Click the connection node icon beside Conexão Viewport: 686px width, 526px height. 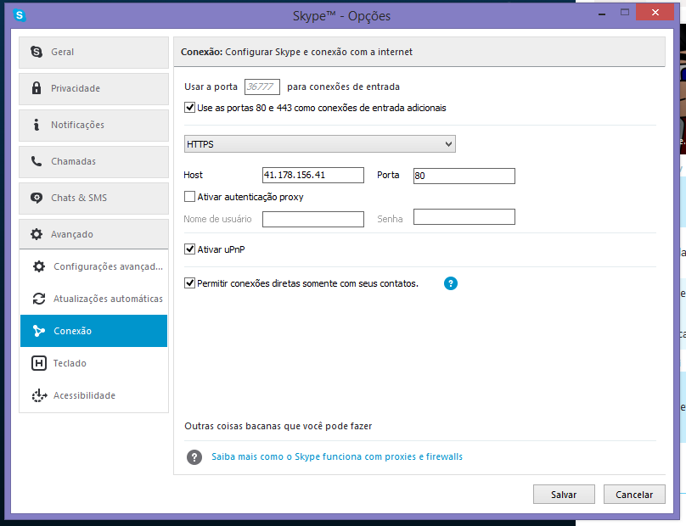39,331
